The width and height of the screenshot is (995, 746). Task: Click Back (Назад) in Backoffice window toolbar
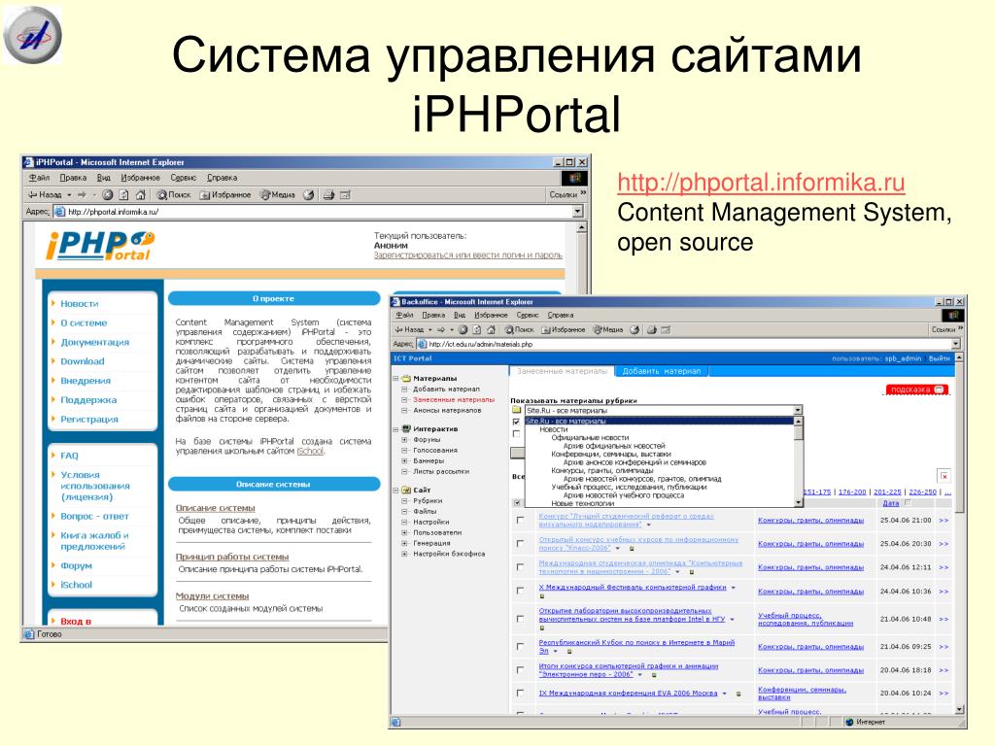pos(409,330)
